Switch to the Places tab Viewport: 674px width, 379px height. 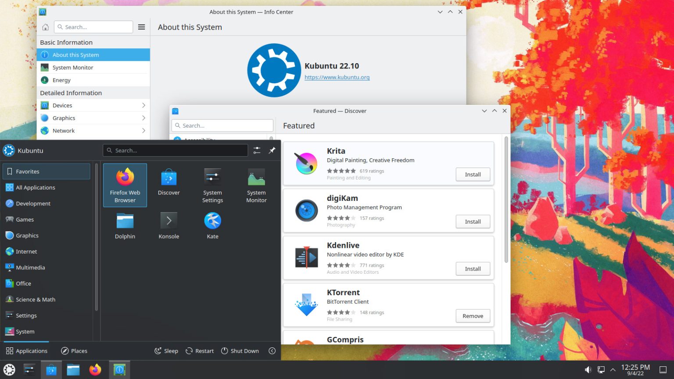point(74,350)
